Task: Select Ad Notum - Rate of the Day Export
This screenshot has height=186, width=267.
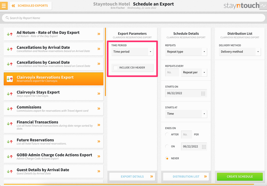Action: [53, 34]
